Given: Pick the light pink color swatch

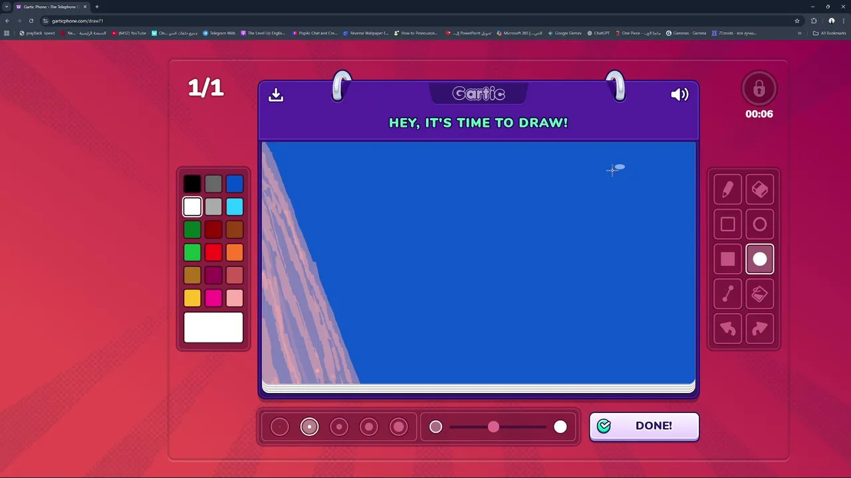Looking at the screenshot, I should point(235,298).
